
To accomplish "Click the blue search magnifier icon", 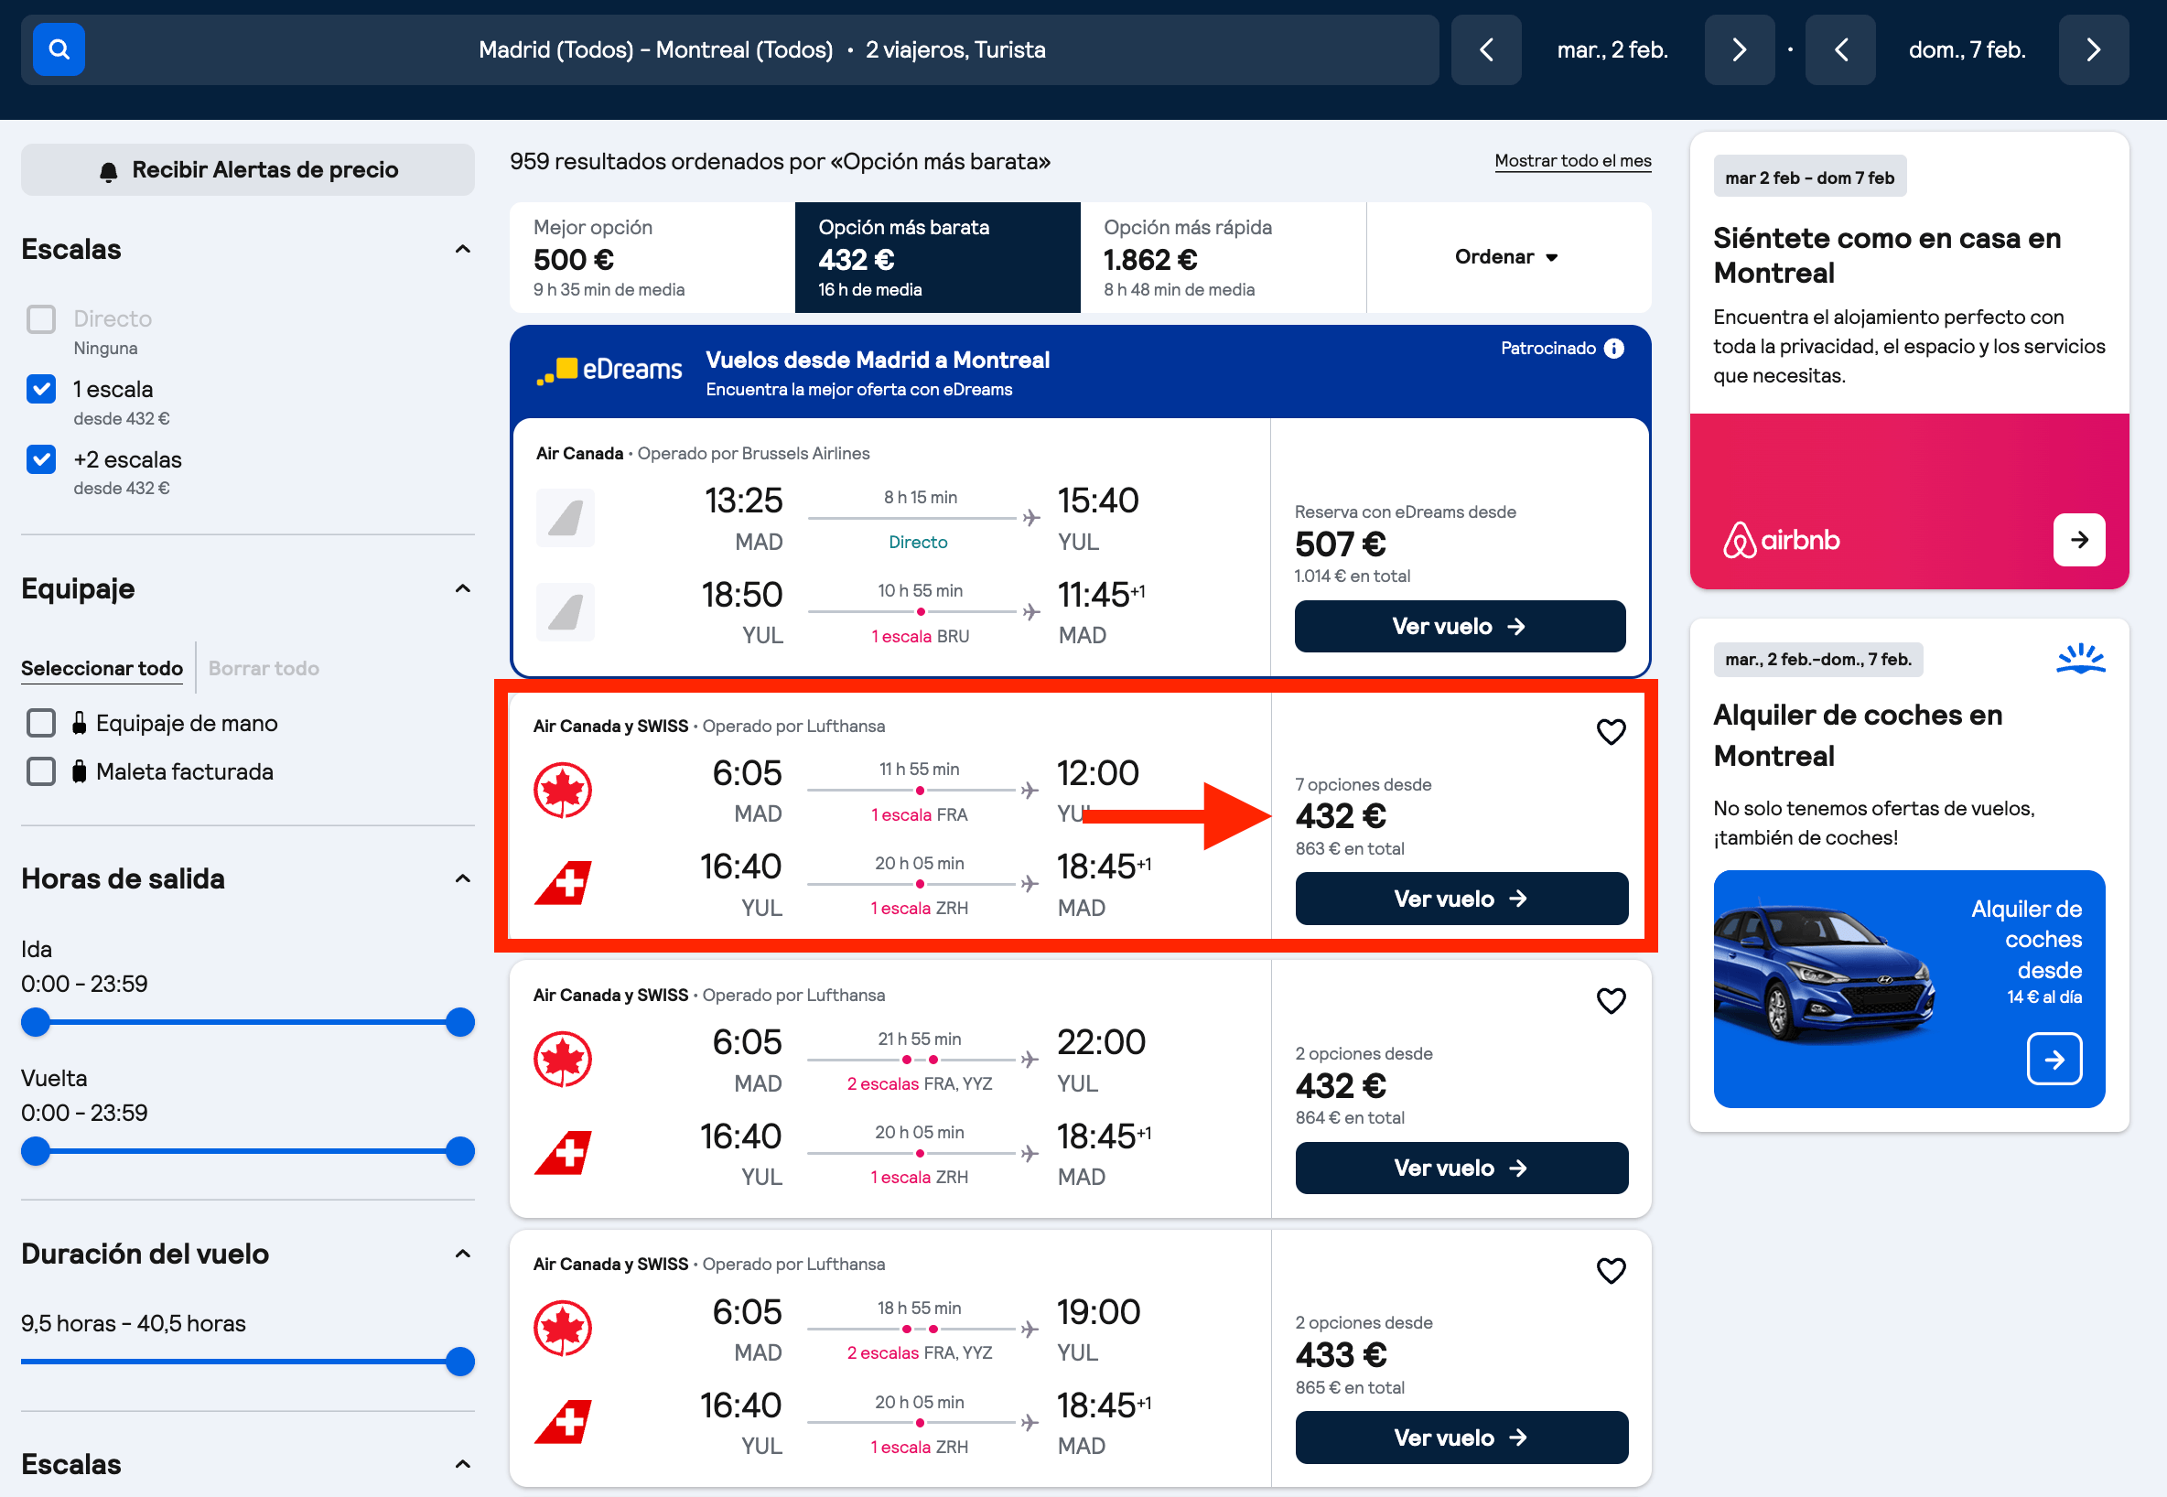I will (59, 49).
